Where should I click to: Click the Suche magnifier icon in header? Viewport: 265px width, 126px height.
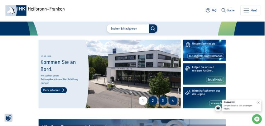pyautogui.click(x=224, y=11)
